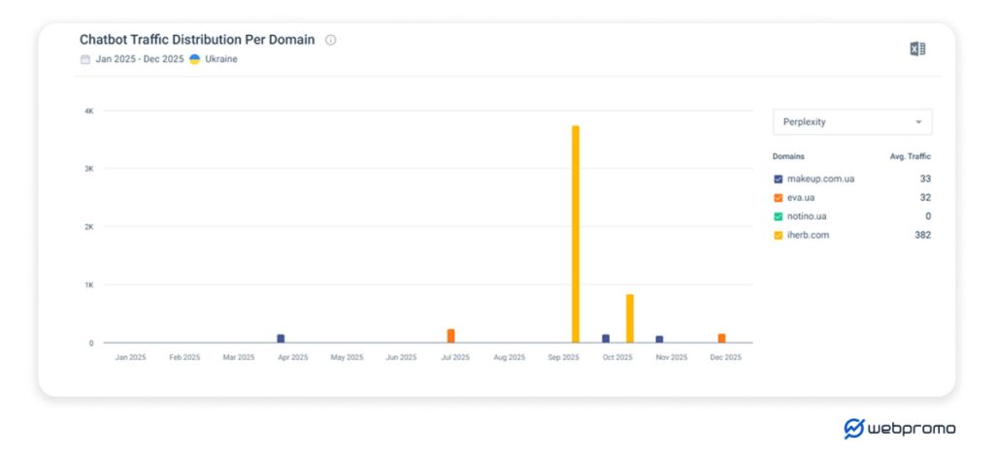994x457 pixels.
Task: Select eva.ua bar for Dec 2025
Action: pos(721,338)
